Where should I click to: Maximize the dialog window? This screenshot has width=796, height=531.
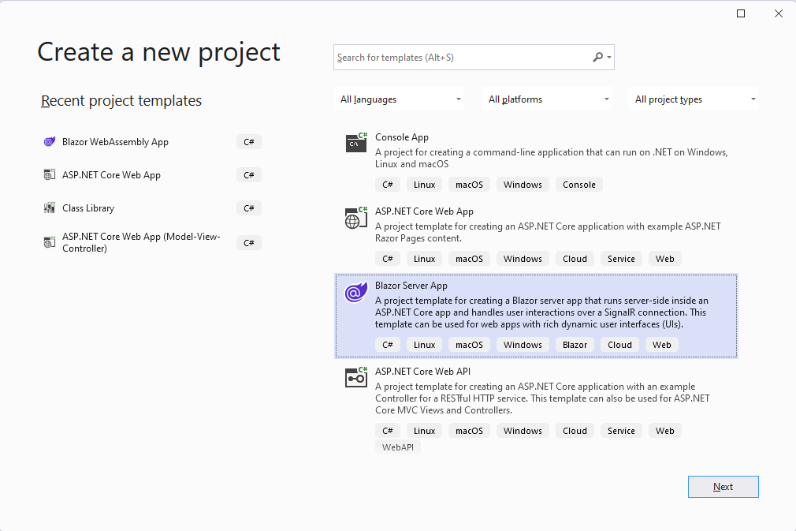click(741, 13)
